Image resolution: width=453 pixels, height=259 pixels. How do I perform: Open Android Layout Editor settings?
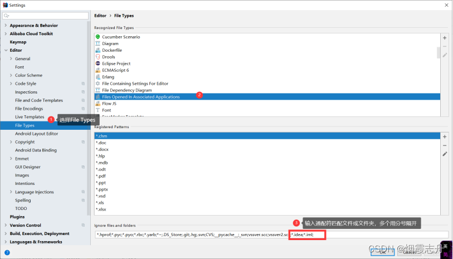[x=36, y=134]
